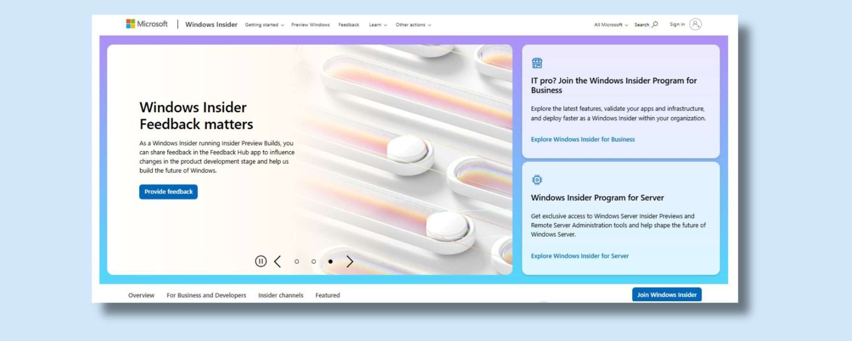Select the second carousel slide dot
The width and height of the screenshot is (852, 341).
click(x=313, y=261)
